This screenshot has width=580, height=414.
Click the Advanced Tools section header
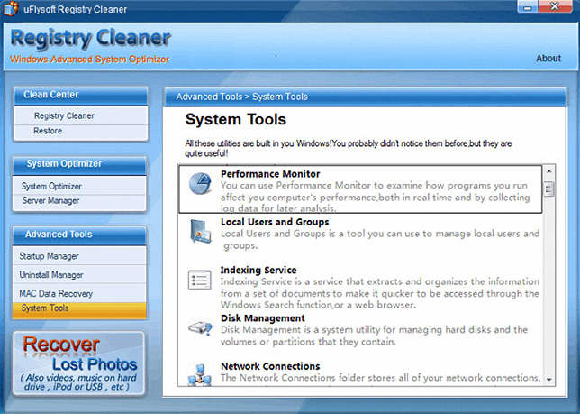click(79, 235)
